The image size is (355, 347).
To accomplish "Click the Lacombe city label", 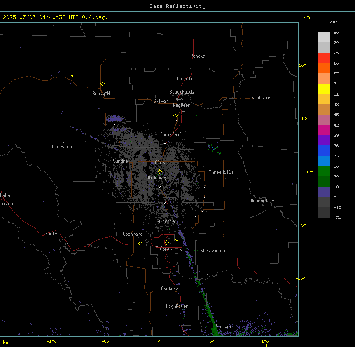I will point(185,79).
